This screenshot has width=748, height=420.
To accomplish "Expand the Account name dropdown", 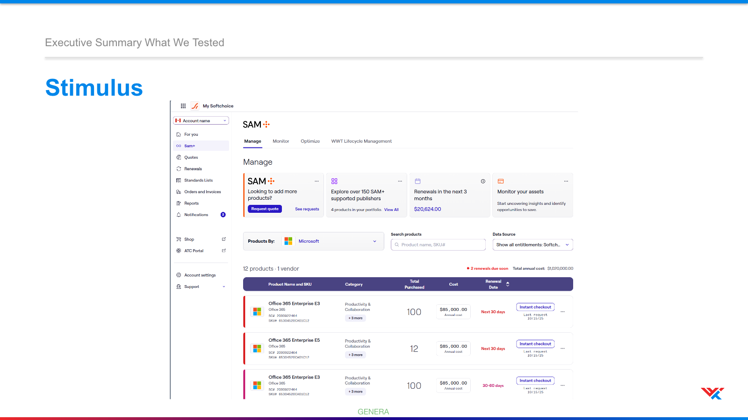I will tap(201, 120).
